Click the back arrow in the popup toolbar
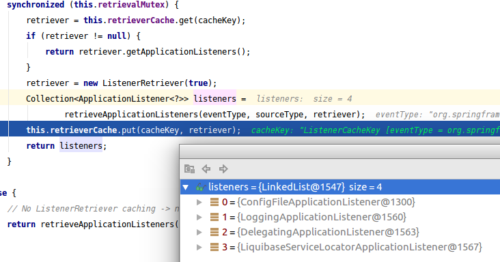The width and height of the screenshot is (500, 262). click(x=206, y=169)
